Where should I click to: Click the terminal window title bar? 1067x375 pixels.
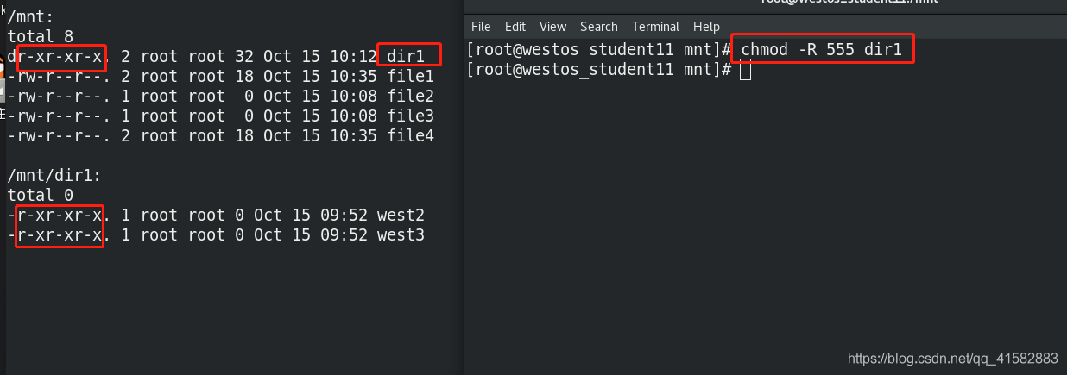coord(766,5)
